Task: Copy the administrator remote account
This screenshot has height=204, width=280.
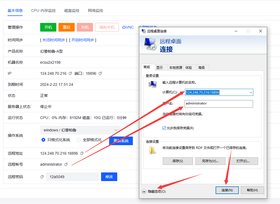Action: [66, 164]
